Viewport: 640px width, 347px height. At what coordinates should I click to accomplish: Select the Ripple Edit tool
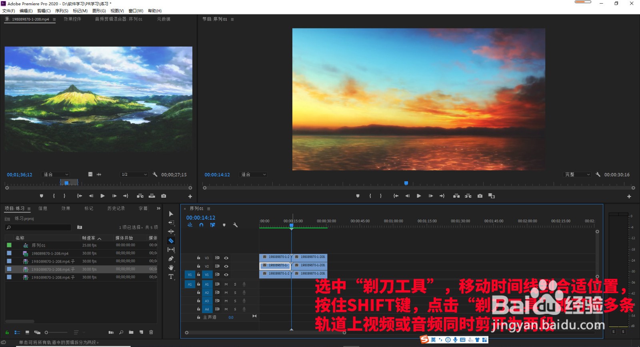[x=171, y=232]
